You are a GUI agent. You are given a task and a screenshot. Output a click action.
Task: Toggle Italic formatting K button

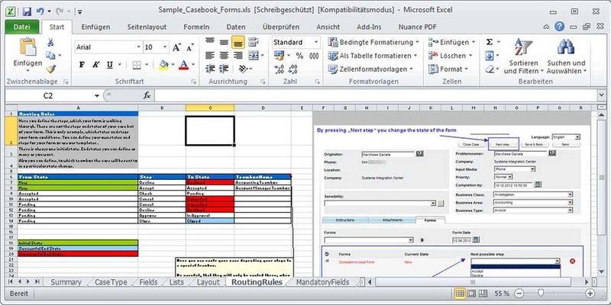click(x=96, y=65)
